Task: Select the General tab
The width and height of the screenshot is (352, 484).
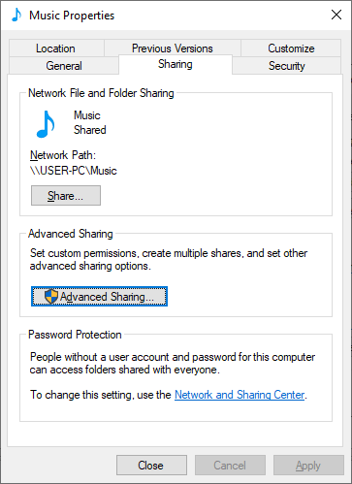Action: (x=64, y=66)
